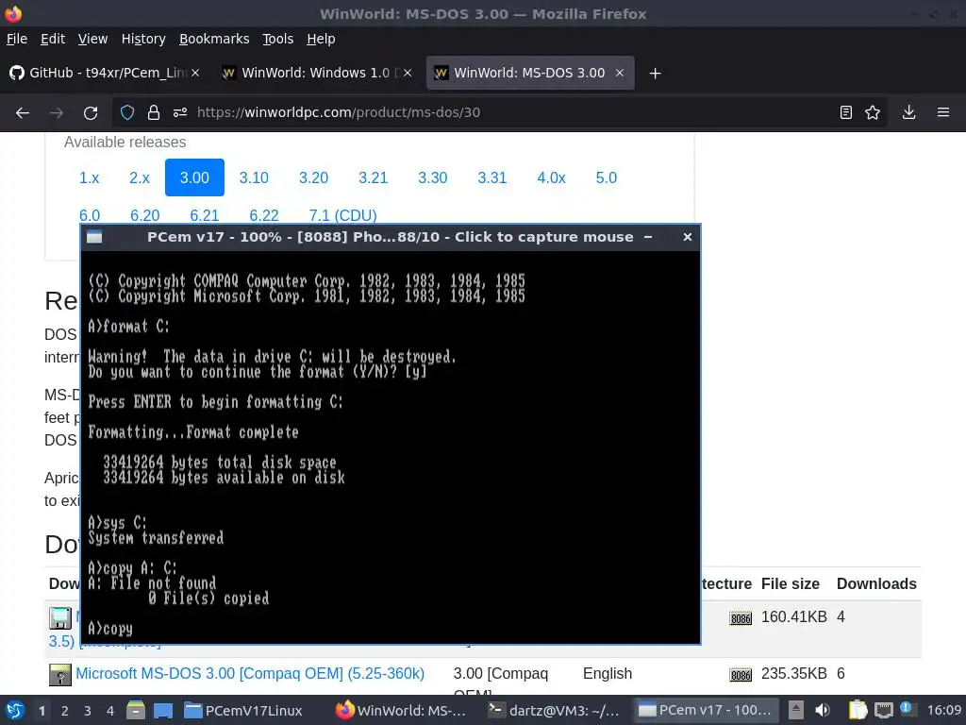The height and width of the screenshot is (725, 966).
Task: Click the 8086 architecture icon in the 235.35KB row
Action: tap(741, 675)
